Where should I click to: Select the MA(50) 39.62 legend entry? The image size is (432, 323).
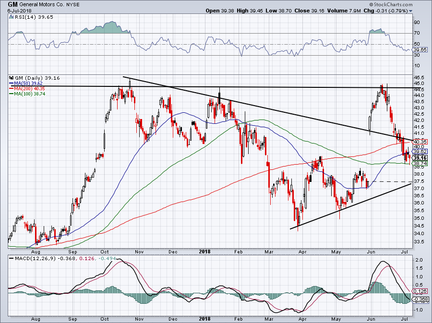coord(25,83)
